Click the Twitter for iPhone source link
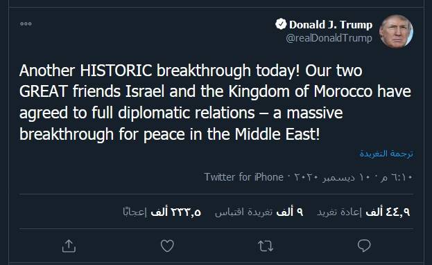The height and width of the screenshot is (265, 432). [243, 176]
